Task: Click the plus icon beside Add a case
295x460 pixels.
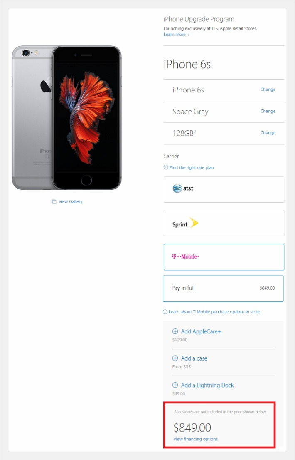Action: point(175,358)
